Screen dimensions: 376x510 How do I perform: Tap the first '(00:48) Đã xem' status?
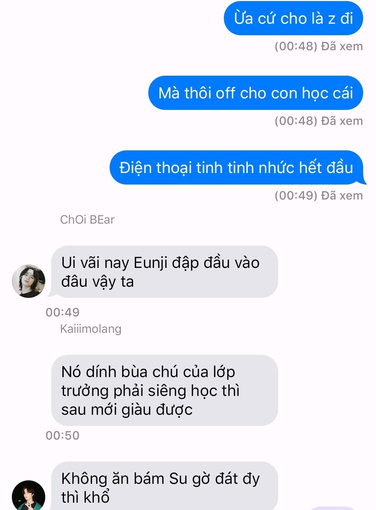coord(319,46)
